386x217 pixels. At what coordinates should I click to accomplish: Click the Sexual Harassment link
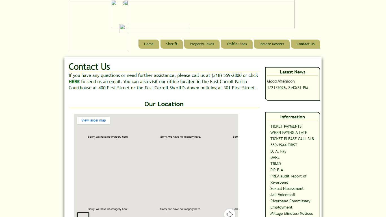[x=287, y=188]
